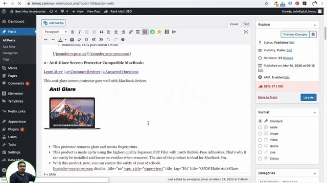Screen dimensions: 327x183
Task: Click the table-like toolbar icon next to star
Action: pos(167,32)
